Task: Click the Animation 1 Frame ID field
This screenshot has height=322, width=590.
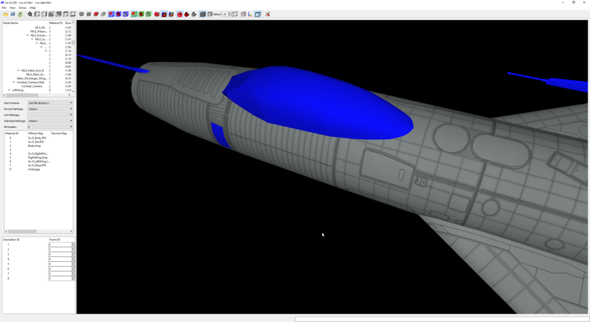Action: [x=60, y=245]
